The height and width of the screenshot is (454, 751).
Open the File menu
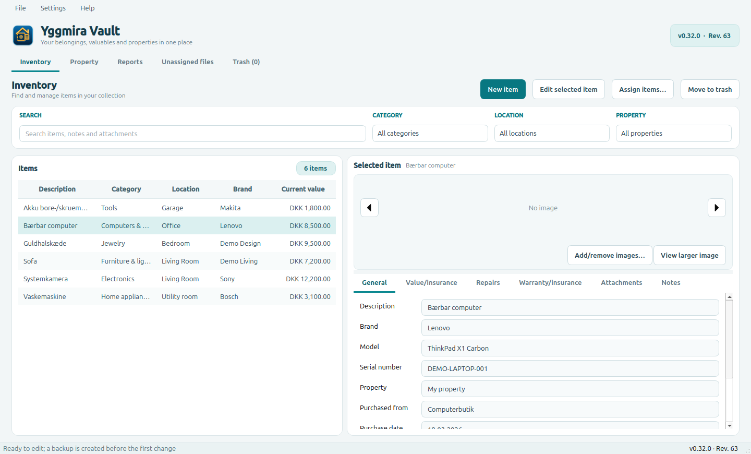pos(20,8)
